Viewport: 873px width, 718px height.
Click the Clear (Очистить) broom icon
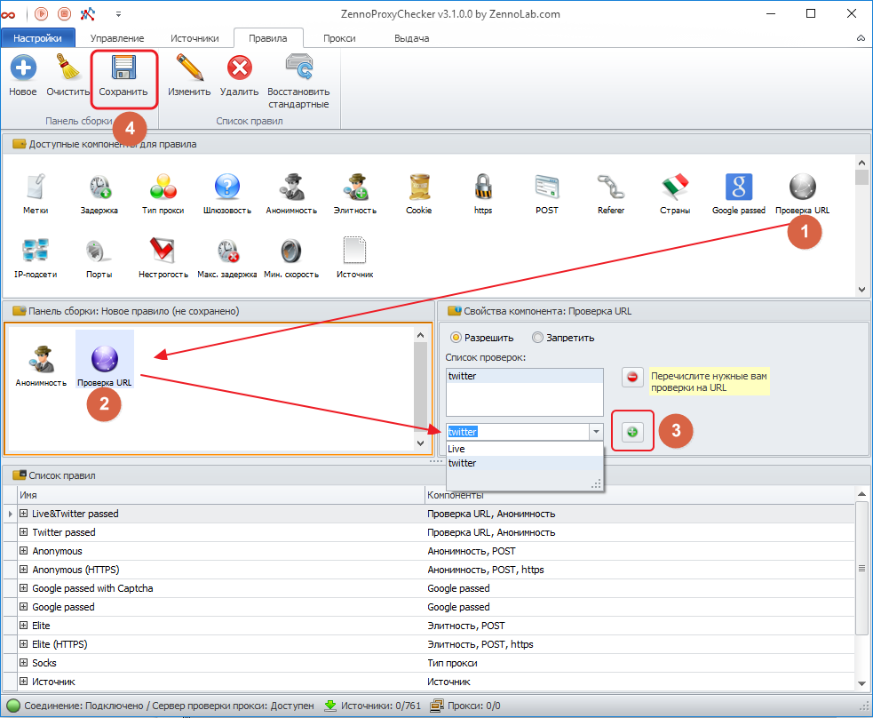click(x=68, y=69)
